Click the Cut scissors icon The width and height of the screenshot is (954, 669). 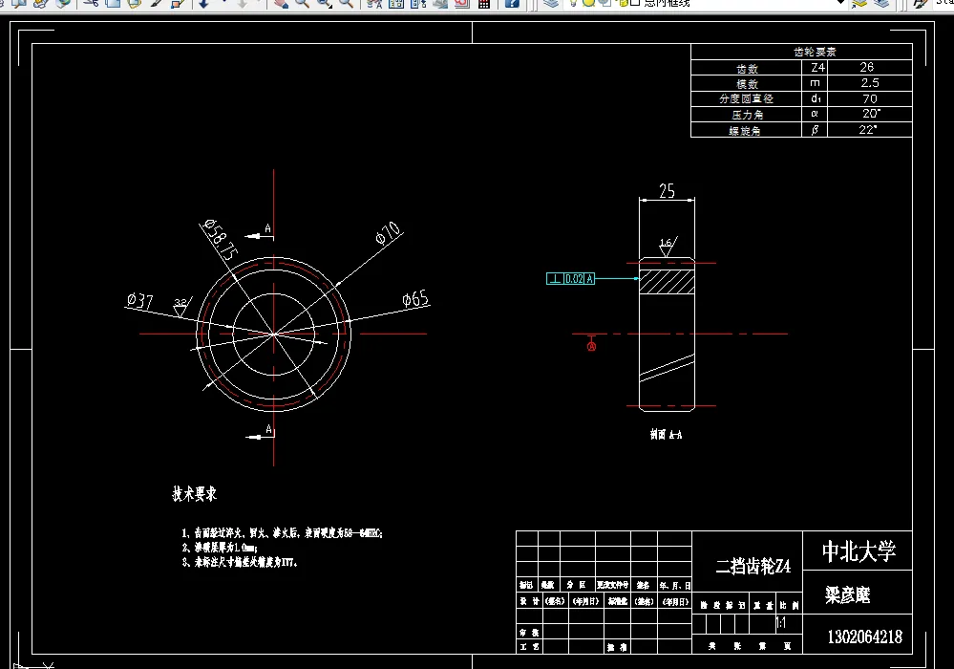(x=92, y=3)
